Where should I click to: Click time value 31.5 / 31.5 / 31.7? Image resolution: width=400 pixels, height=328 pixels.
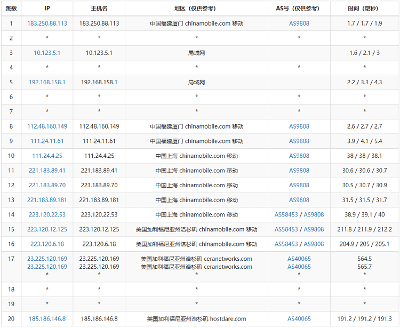(365, 200)
